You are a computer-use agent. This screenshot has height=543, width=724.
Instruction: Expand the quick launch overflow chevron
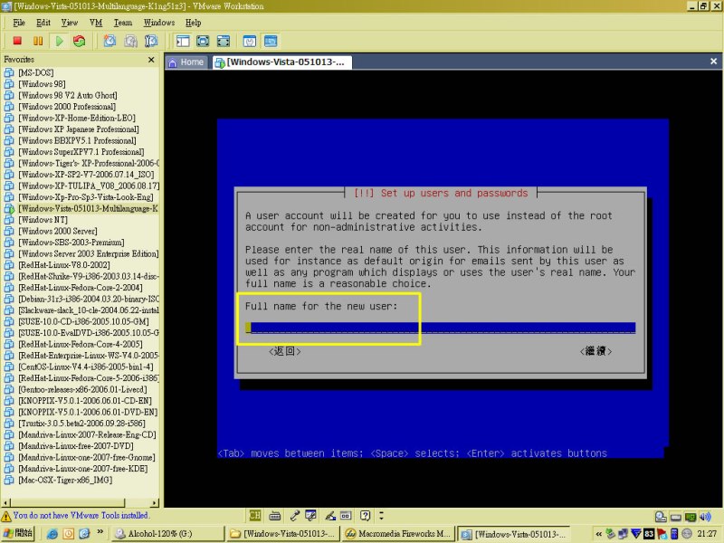pyautogui.click(x=100, y=532)
